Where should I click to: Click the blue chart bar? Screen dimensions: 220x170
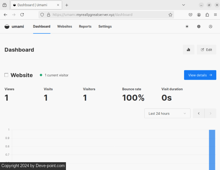(x=212, y=149)
